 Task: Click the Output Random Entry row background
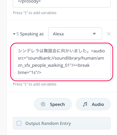[x=62, y=123]
